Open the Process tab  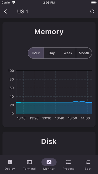pyautogui.click(x=68, y=165)
